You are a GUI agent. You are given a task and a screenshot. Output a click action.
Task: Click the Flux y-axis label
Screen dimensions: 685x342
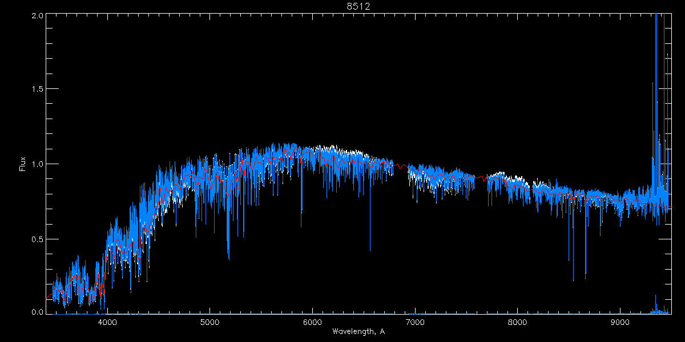[23, 164]
